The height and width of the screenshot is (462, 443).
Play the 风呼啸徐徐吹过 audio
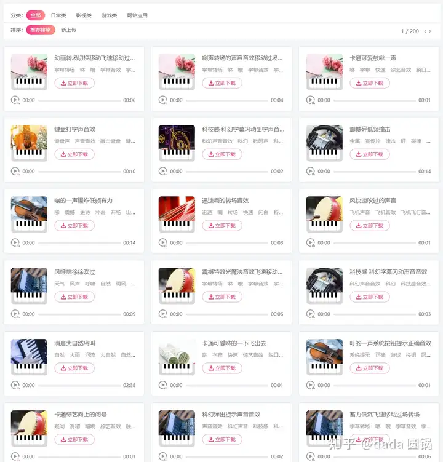pyautogui.click(x=15, y=314)
